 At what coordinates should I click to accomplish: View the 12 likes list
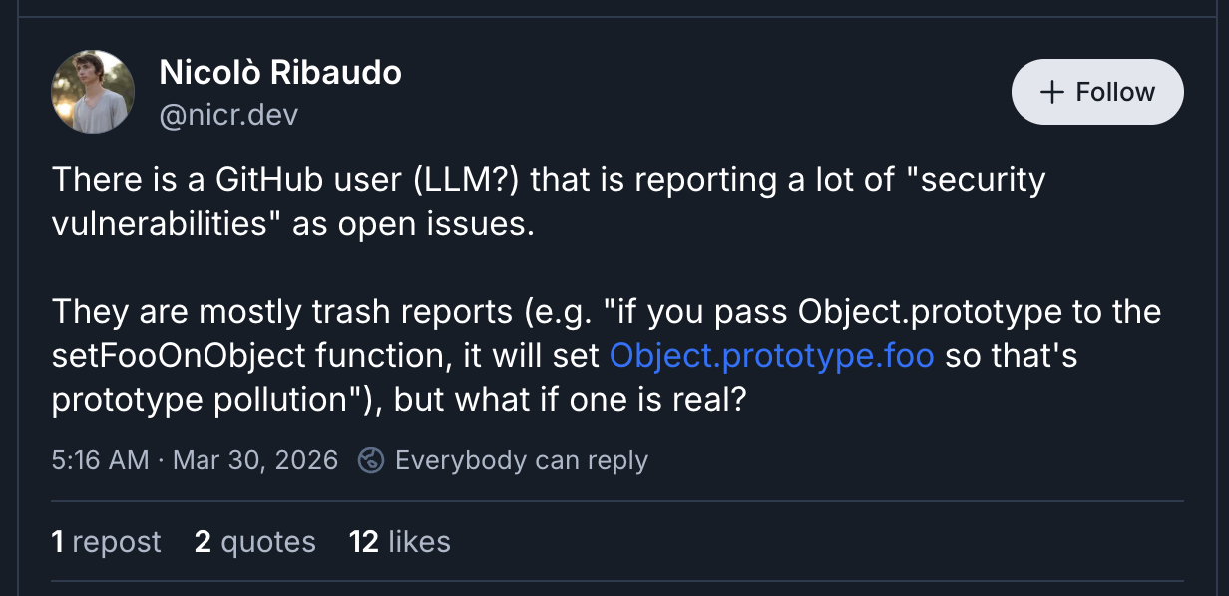coord(399,541)
